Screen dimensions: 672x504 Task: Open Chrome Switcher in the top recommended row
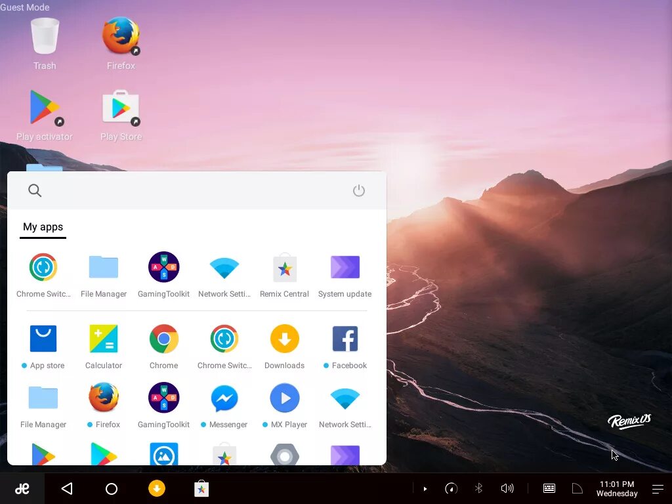(43, 275)
